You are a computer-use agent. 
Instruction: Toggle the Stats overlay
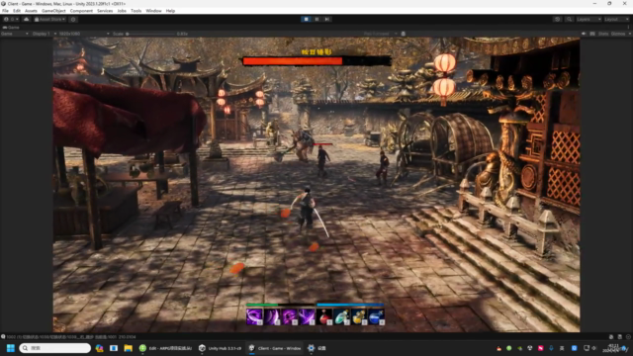tap(603, 34)
